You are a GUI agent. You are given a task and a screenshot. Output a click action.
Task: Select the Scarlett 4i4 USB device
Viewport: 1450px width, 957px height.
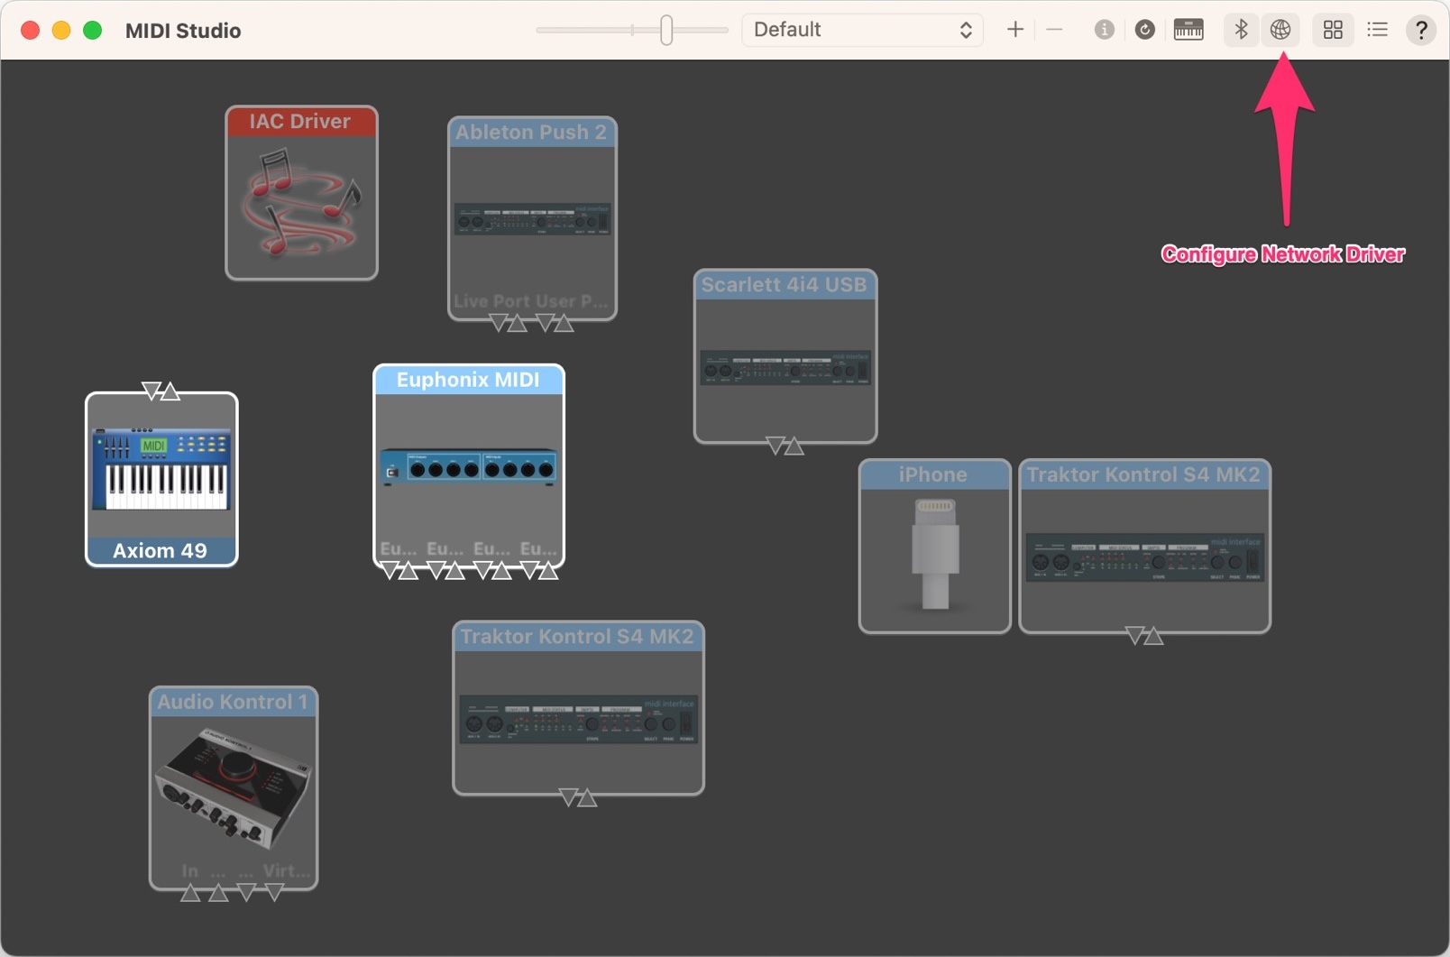tap(785, 356)
